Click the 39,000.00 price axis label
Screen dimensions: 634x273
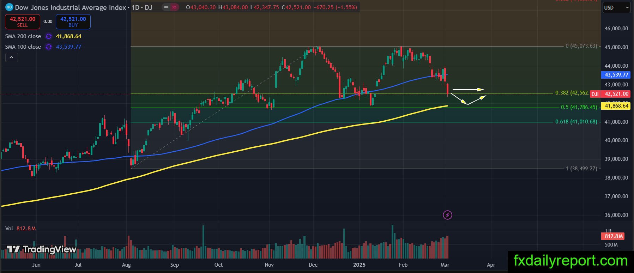click(616, 159)
